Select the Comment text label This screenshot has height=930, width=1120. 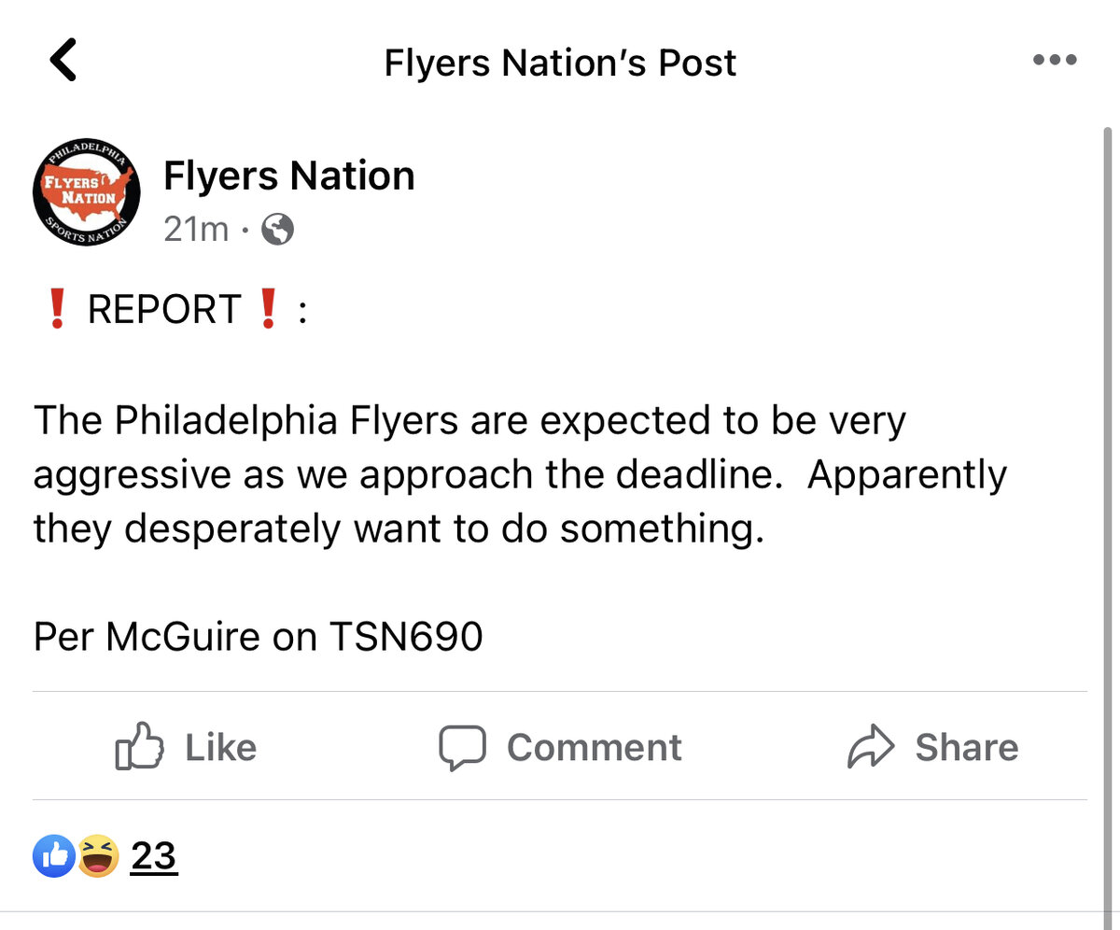pos(595,747)
